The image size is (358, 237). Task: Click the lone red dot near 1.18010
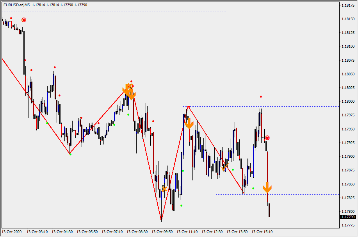click(x=261, y=96)
